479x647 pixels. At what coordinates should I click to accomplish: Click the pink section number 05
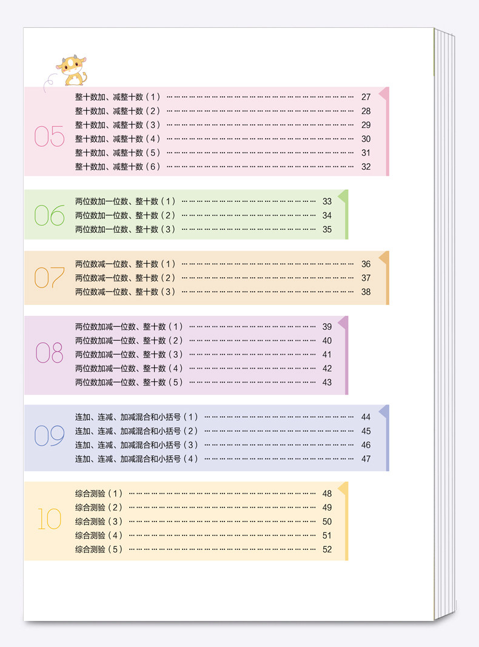click(49, 137)
